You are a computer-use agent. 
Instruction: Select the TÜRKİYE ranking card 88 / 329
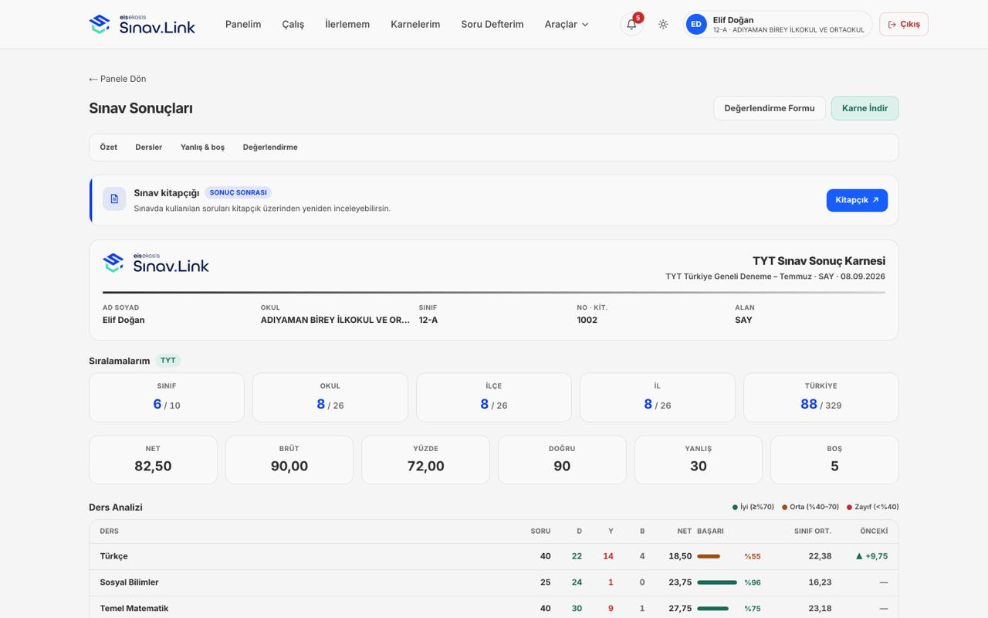[x=821, y=398]
